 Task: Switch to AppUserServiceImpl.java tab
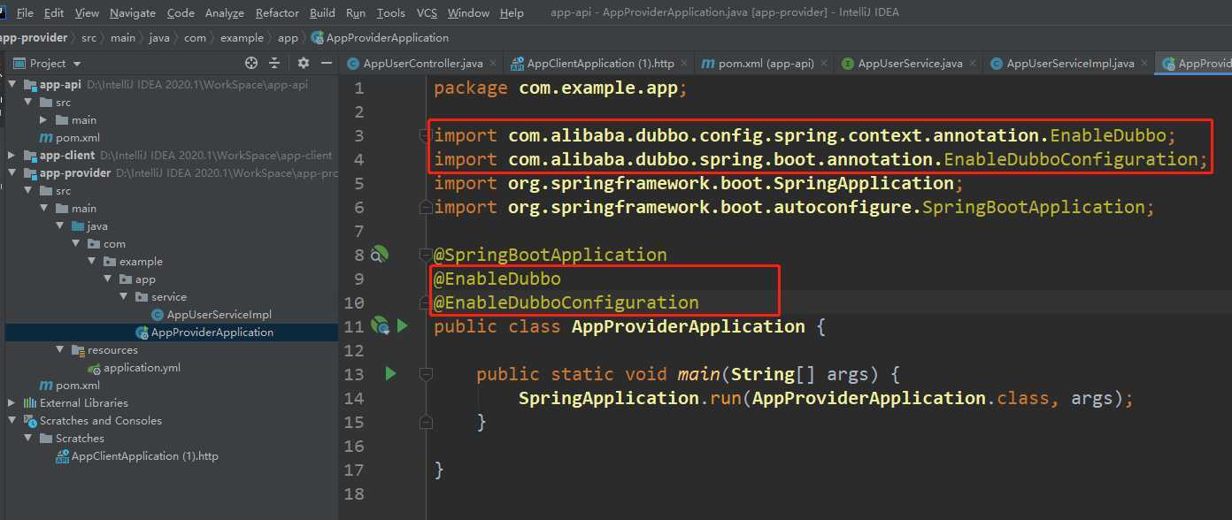[x=1070, y=64]
